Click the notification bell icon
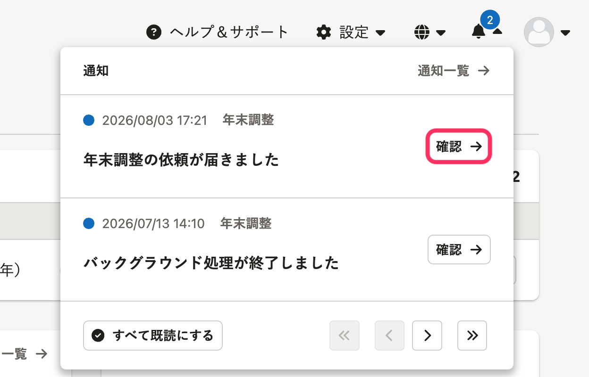 coord(479,32)
